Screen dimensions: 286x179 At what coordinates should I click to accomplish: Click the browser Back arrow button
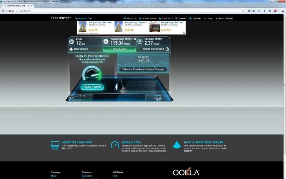pos(3,11)
